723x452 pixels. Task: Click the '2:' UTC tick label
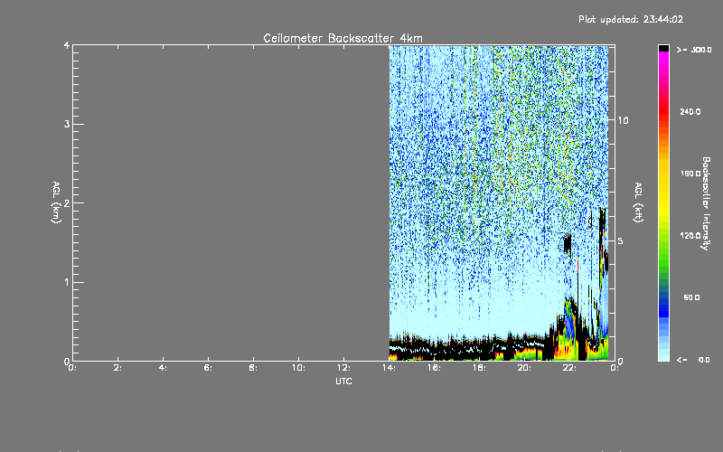click(117, 368)
